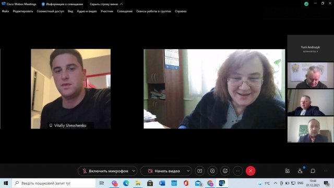Open the Справка menu
334x188 pixels.
point(181,11)
